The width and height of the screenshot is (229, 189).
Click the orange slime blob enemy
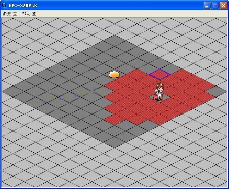[x=114, y=74]
